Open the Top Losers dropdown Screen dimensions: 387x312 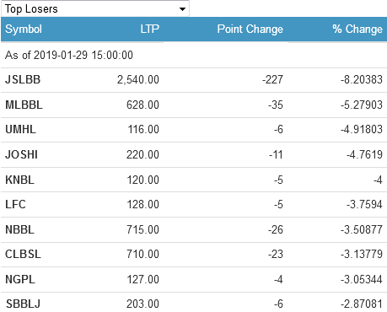(x=95, y=8)
